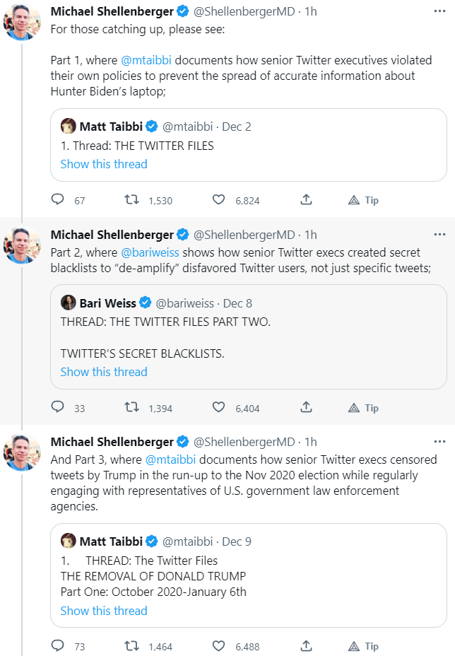The image size is (455, 656).
Task: Like the tweet with 6,824 likes
Action: (219, 200)
